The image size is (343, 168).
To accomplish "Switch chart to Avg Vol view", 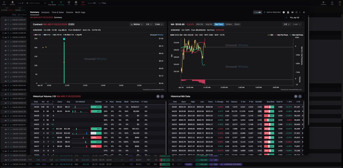I will [x=209, y=24].
